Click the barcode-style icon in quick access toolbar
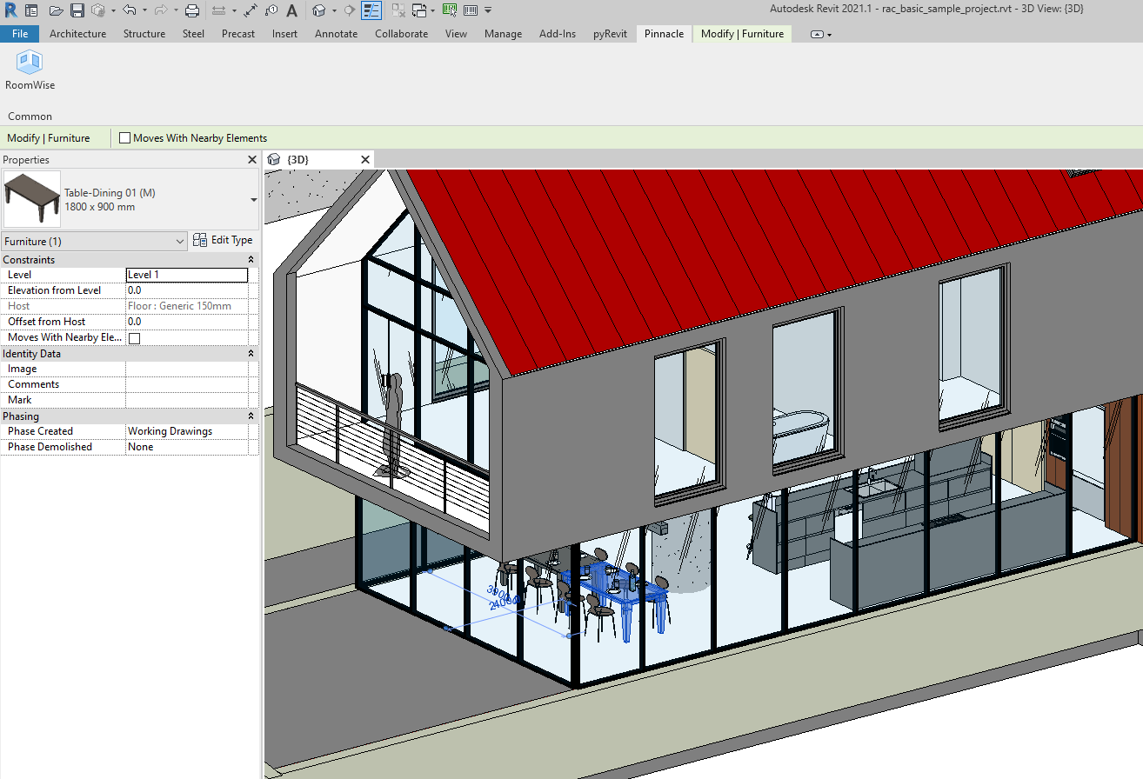This screenshot has width=1143, height=779. pos(471,10)
